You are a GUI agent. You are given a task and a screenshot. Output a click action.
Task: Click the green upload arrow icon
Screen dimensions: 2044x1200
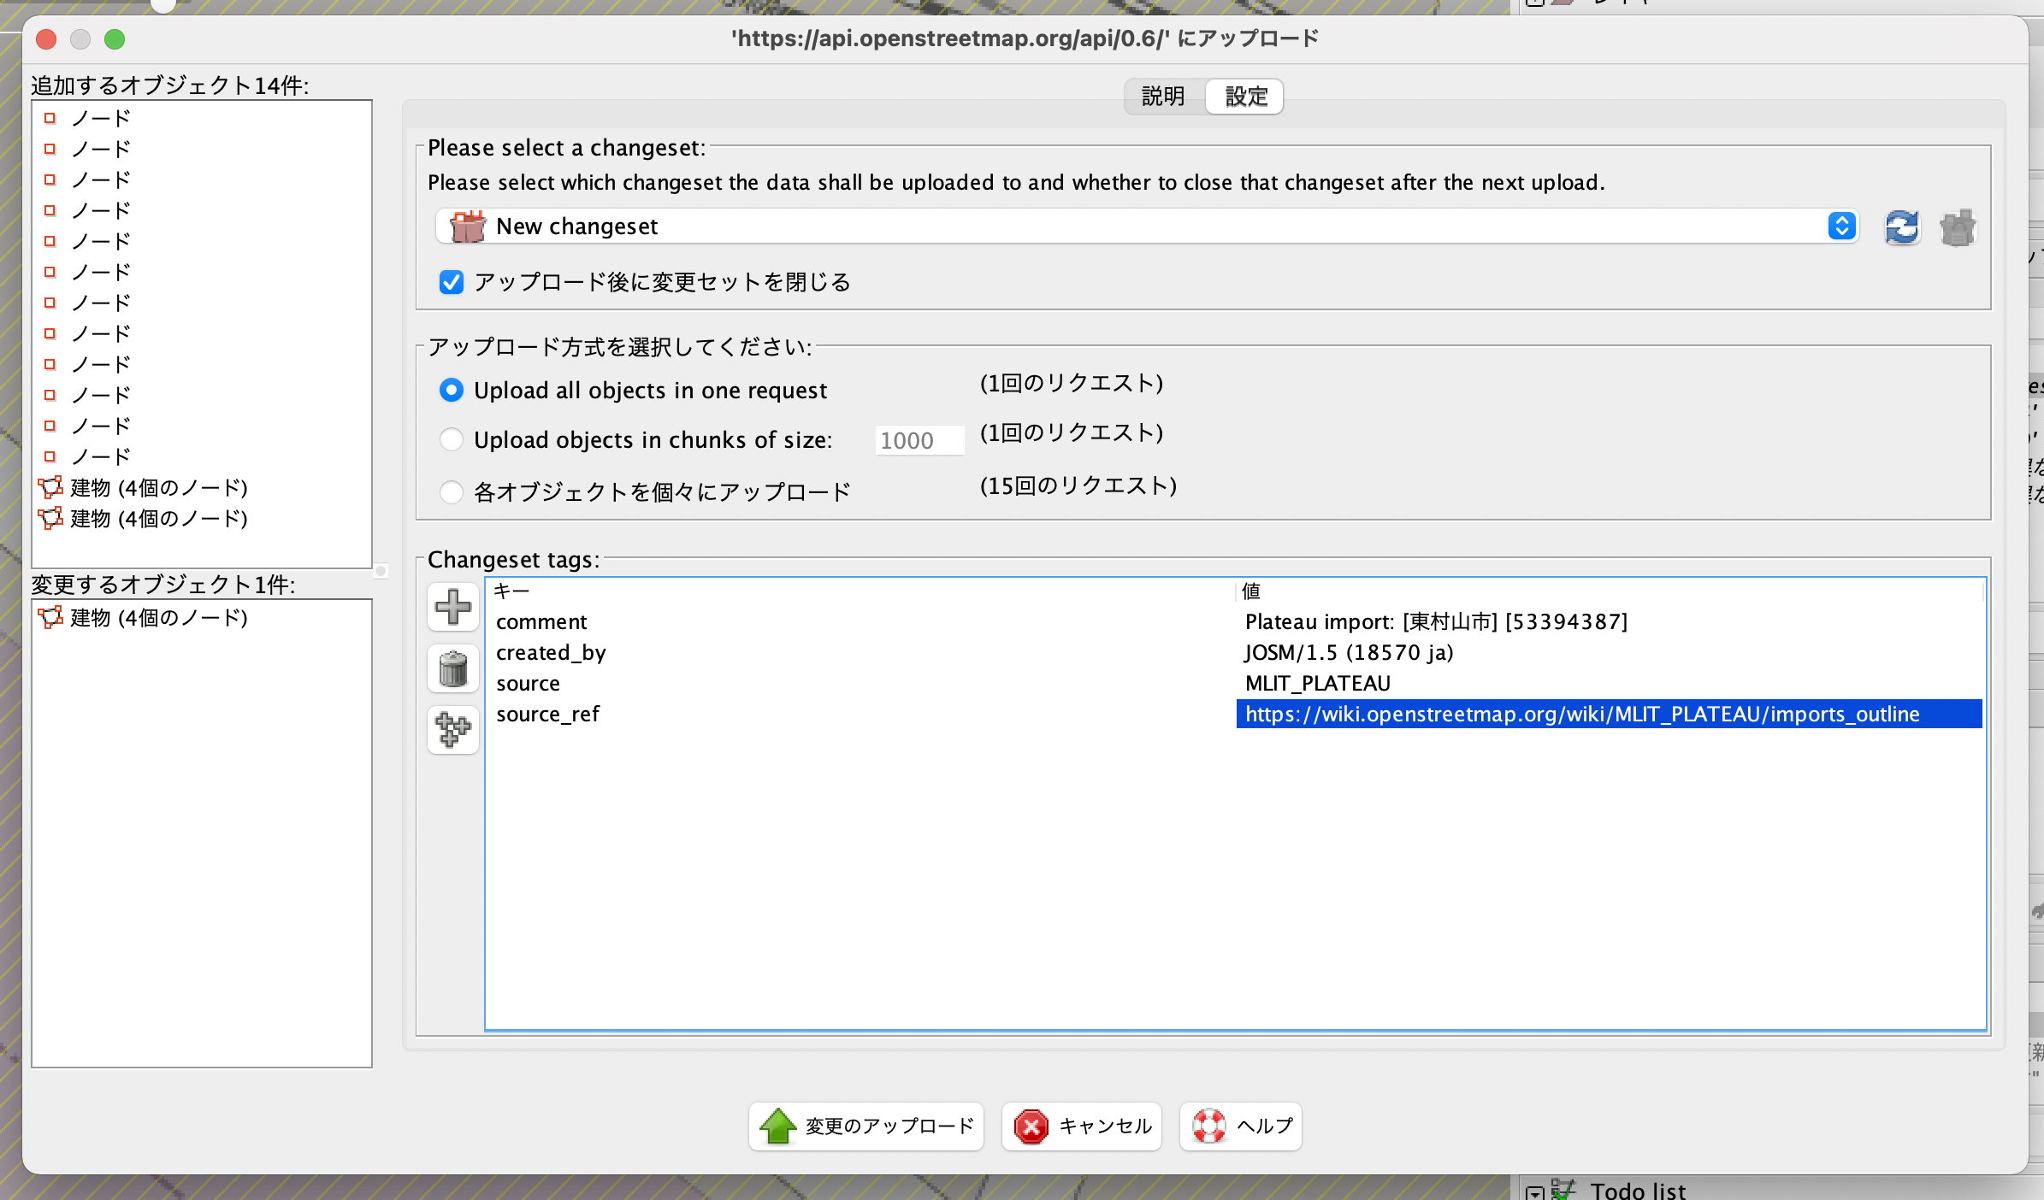pyautogui.click(x=777, y=1127)
